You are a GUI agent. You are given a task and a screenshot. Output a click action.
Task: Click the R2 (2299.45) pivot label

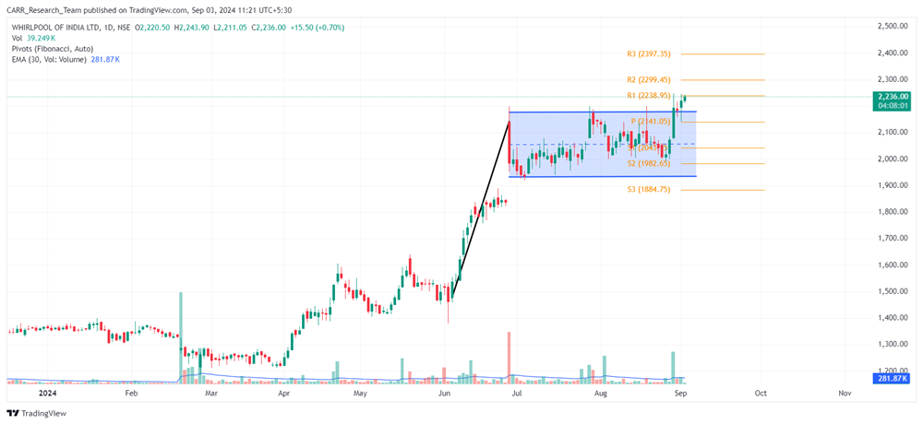coord(649,79)
